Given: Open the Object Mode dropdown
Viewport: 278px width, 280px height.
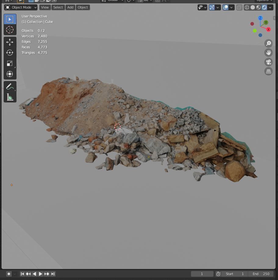Looking at the screenshot, I should (21, 7).
